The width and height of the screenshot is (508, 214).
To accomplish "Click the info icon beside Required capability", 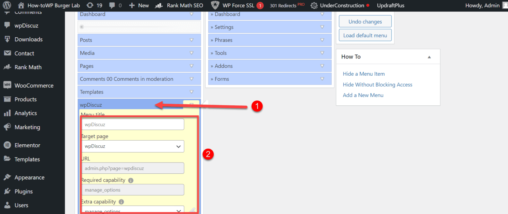I will pos(130,180).
